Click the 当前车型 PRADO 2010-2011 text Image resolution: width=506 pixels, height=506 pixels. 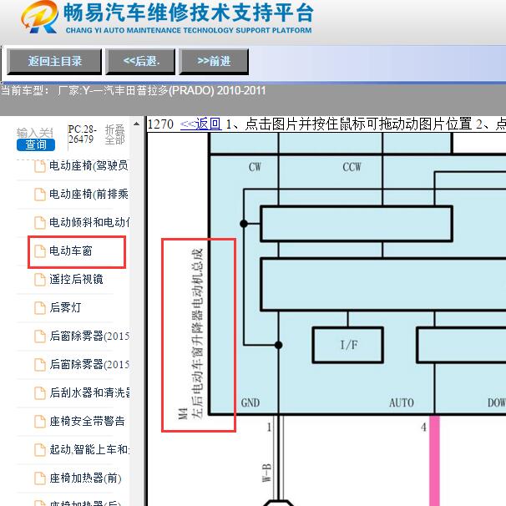coord(134,91)
